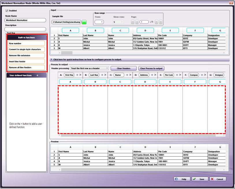
Task: Save the node configuration
Action: 200,179
